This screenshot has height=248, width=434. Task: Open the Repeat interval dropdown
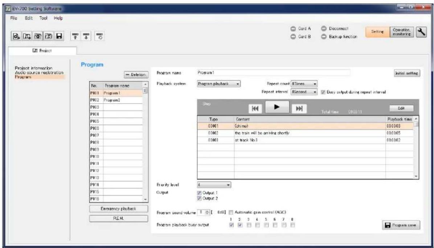click(304, 92)
